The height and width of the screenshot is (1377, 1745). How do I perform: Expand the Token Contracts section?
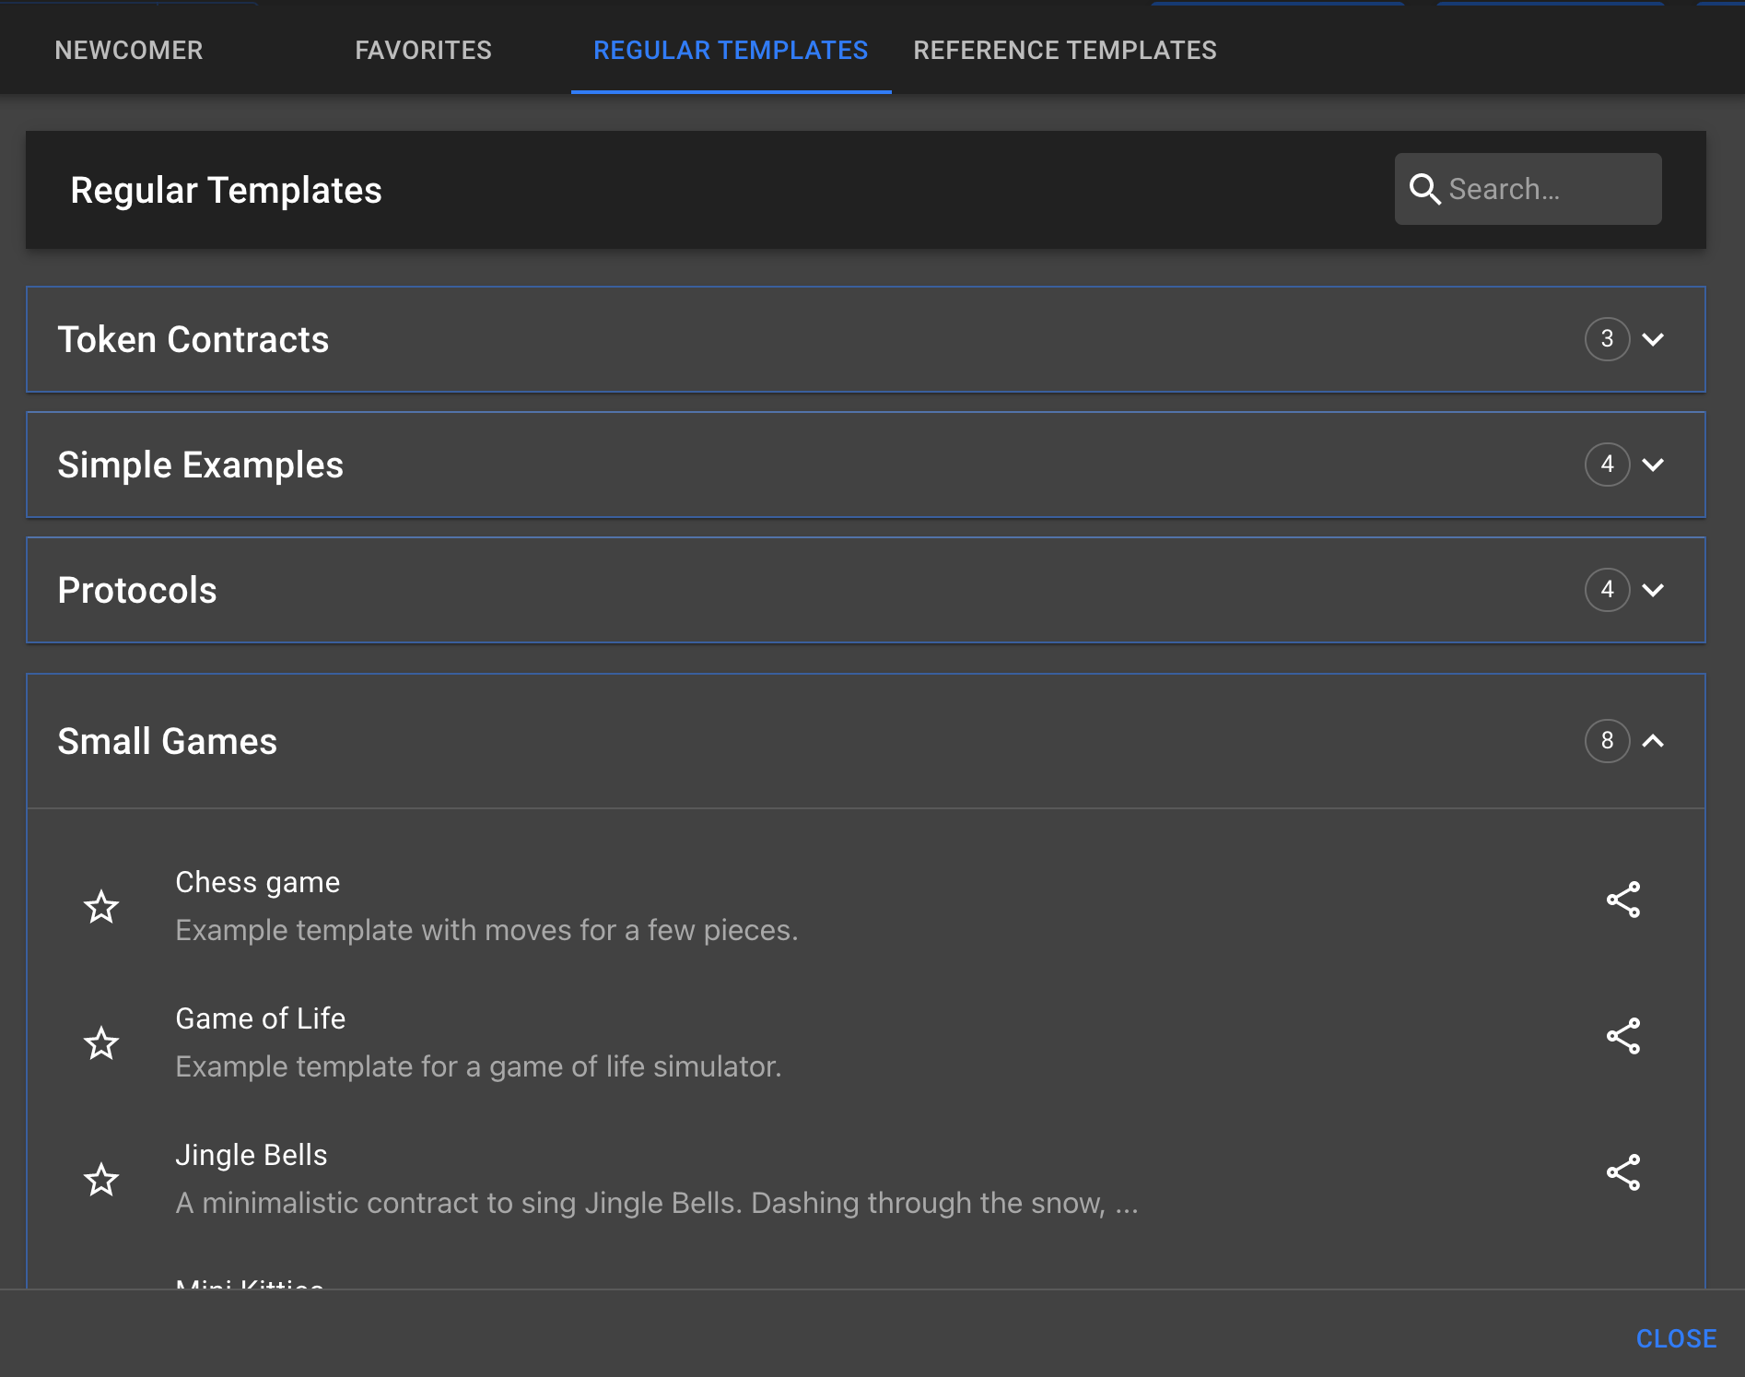pos(1653,339)
